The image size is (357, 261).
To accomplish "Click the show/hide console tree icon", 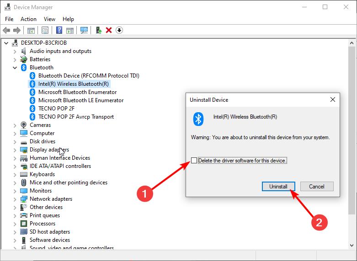I will point(31,30).
